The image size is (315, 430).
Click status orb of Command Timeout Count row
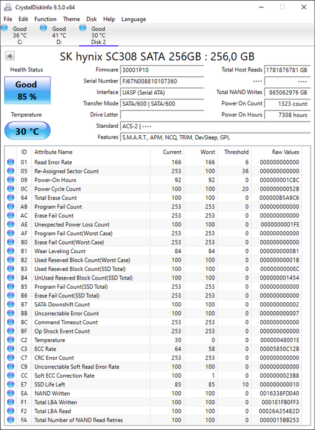[x=10, y=322]
